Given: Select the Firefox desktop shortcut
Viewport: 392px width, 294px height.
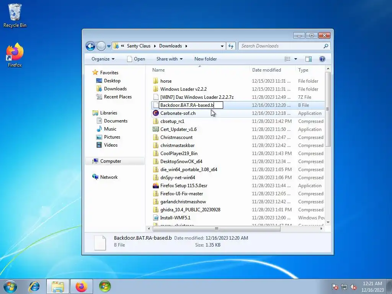Looking at the screenshot, I should pos(15,55).
